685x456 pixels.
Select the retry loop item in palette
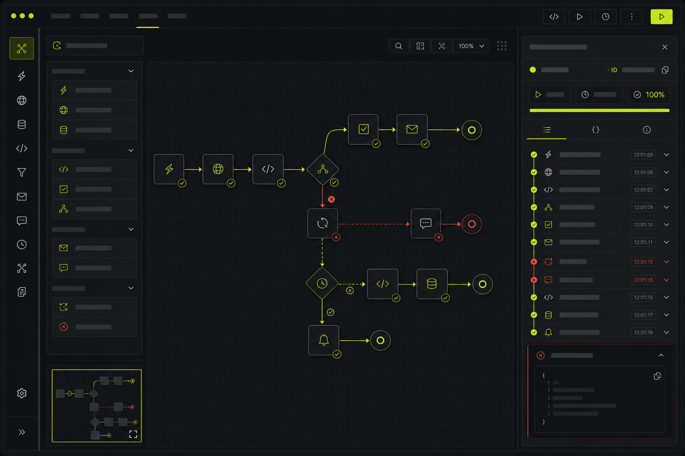pyautogui.click(x=95, y=307)
